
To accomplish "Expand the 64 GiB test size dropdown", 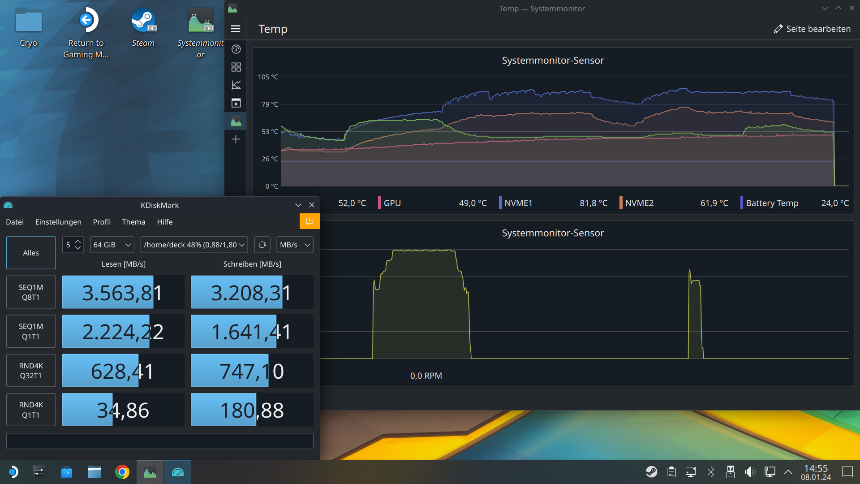I will 112,245.
